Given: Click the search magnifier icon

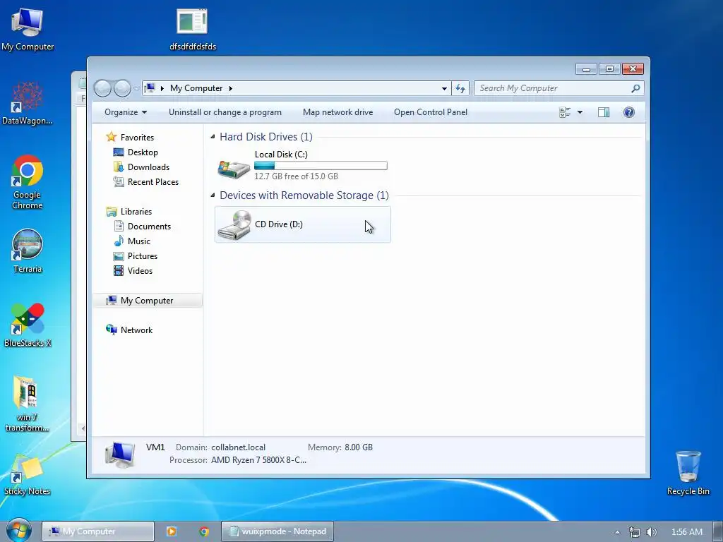Looking at the screenshot, I should pyautogui.click(x=635, y=88).
